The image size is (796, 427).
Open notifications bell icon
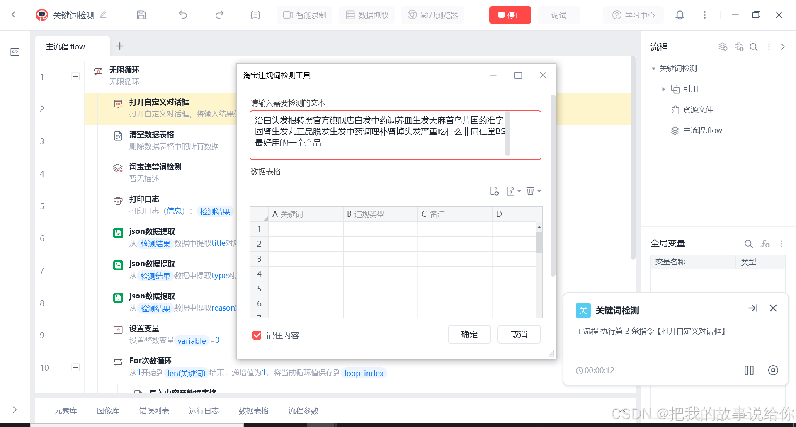click(680, 15)
